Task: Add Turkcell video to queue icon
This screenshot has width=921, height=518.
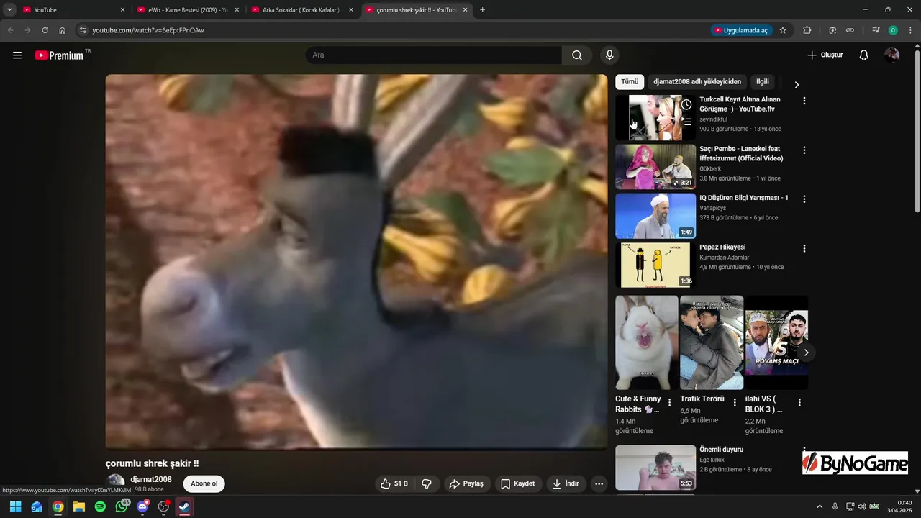Action: [686, 122]
